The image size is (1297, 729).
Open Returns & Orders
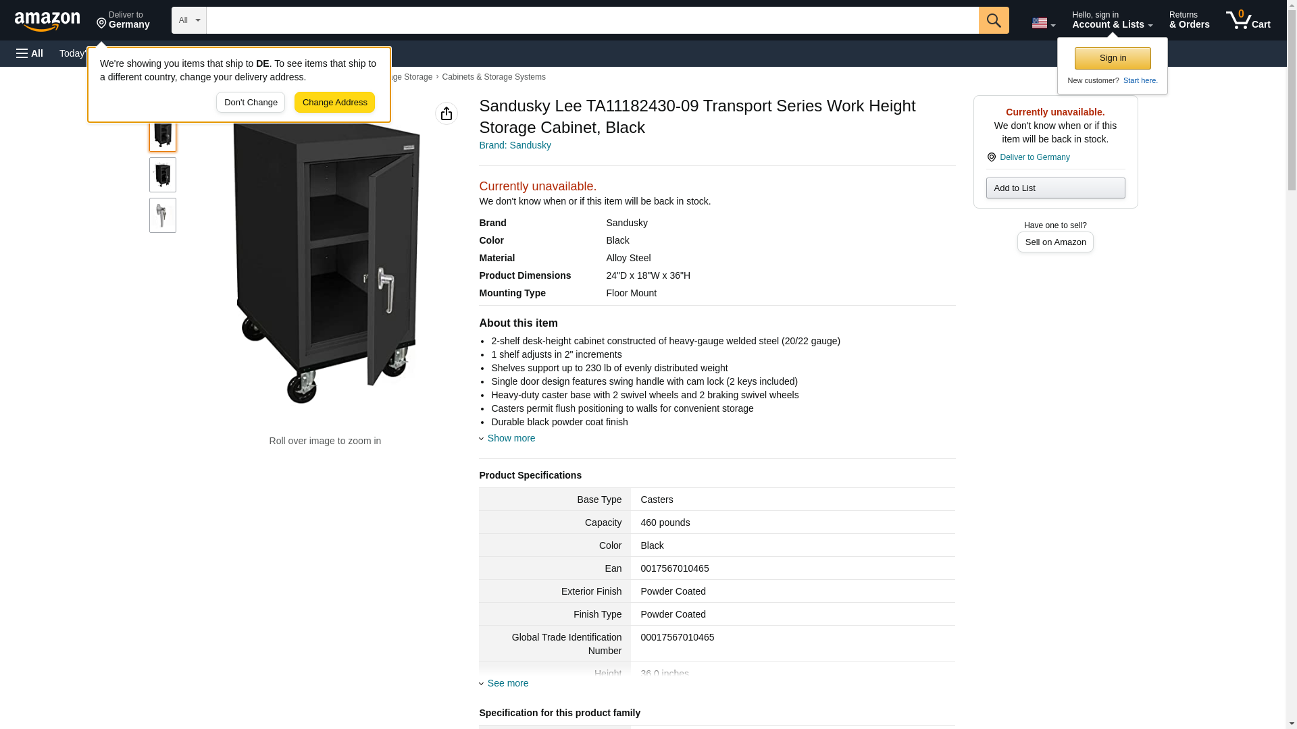point(1189,20)
